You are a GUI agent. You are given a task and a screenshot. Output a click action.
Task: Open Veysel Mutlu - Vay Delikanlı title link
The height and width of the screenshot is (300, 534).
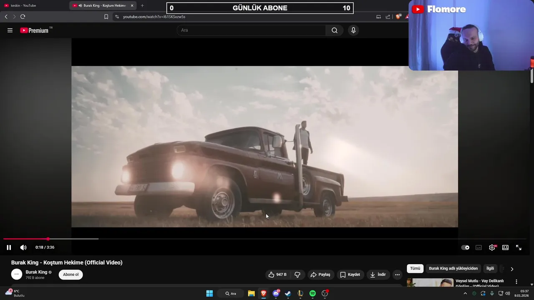[480, 283]
